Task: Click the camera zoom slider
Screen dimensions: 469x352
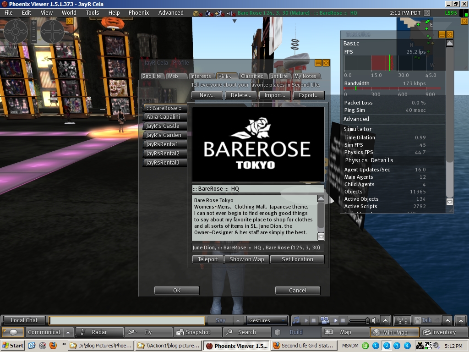Action: click(x=34, y=32)
